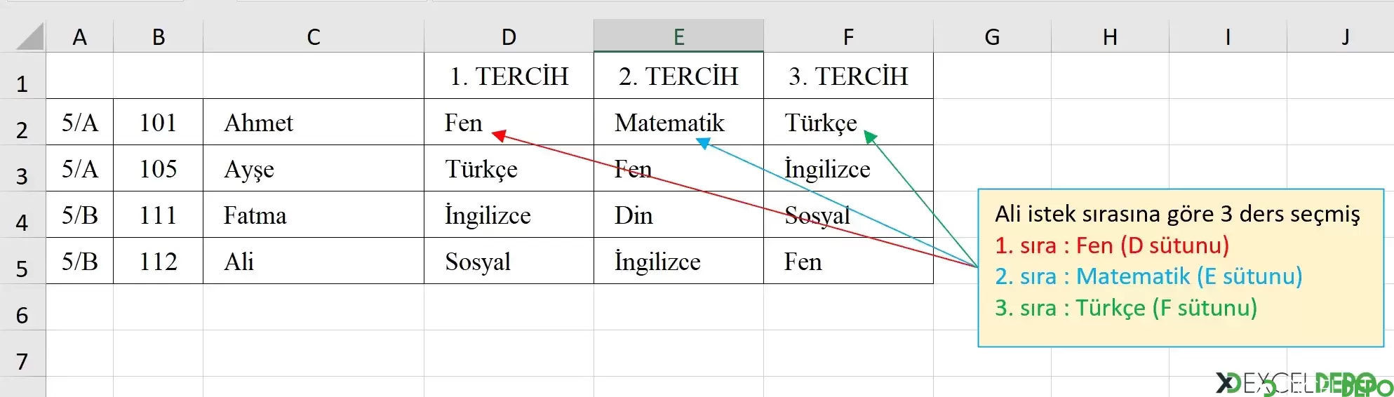Image resolution: width=1394 pixels, height=397 pixels.
Task: Click the cell containing Ali
Action: [x=314, y=261]
